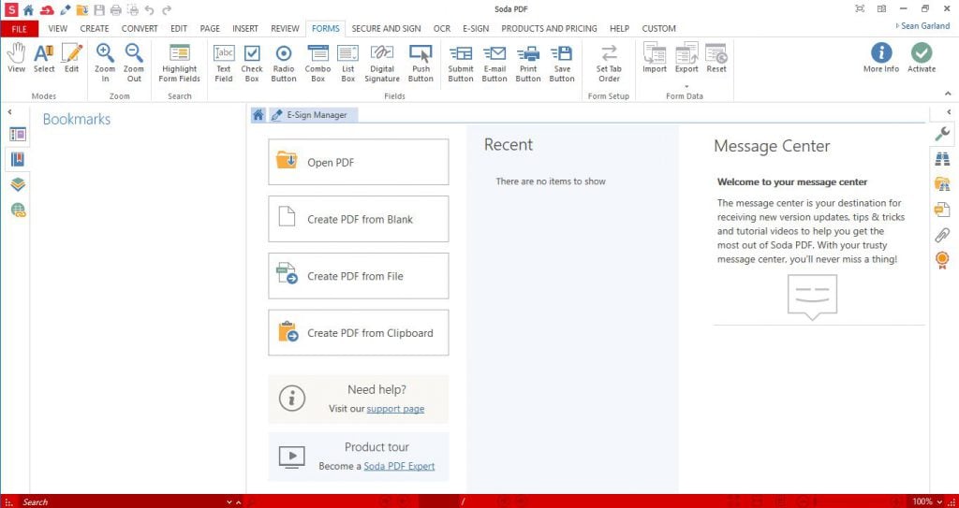
Task: Click the red cloud icon in title bar
Action: tap(47, 9)
